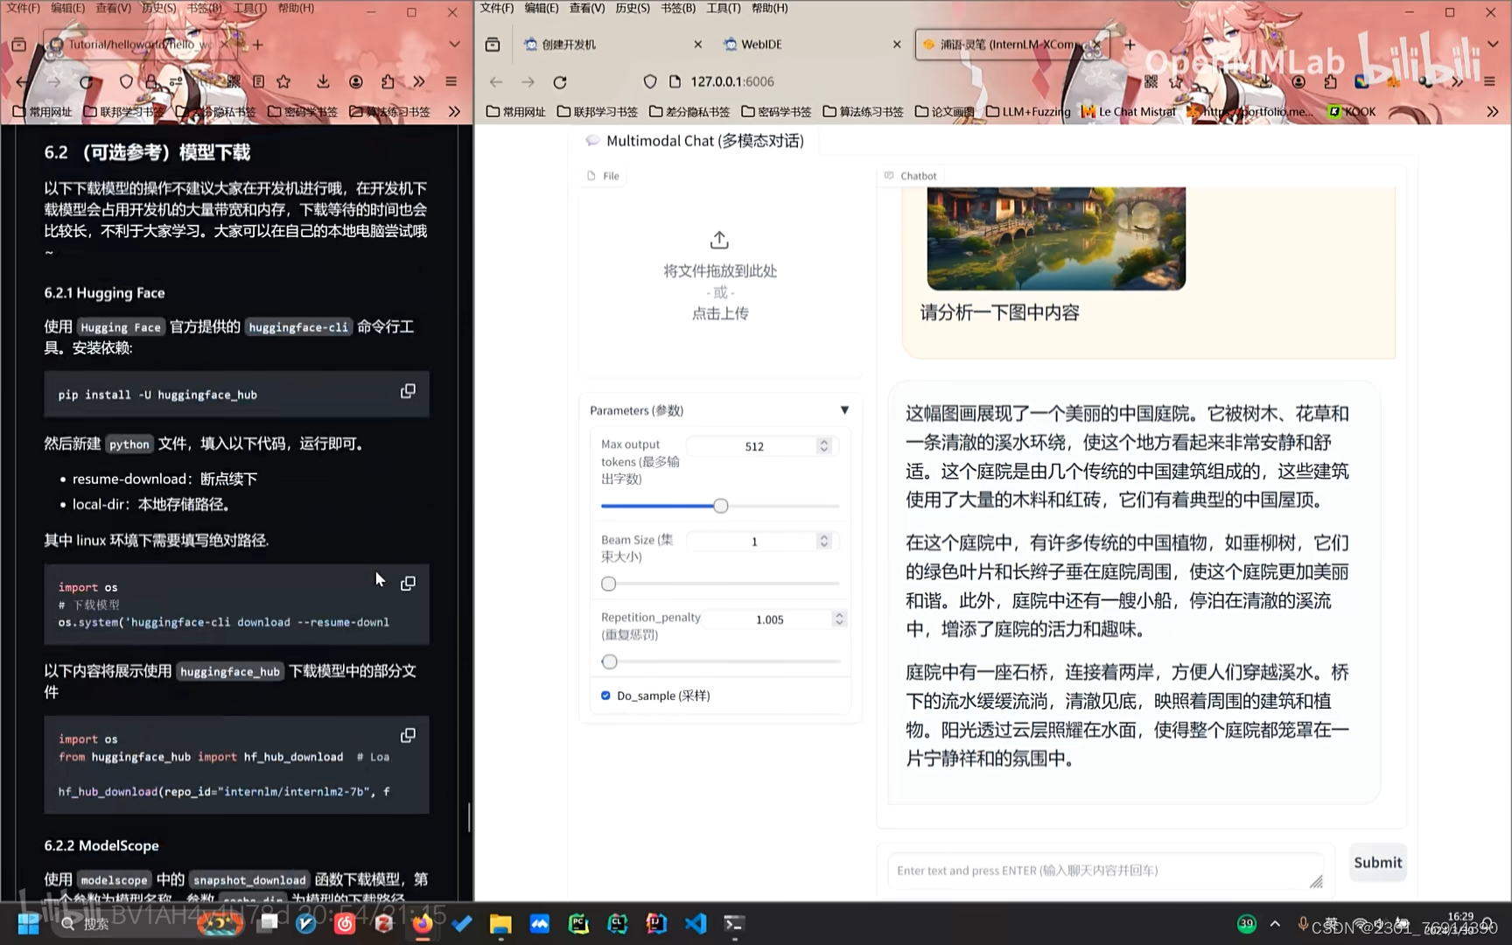Reload the tutorial page in left window
This screenshot has height=945, width=1512.
86,81
